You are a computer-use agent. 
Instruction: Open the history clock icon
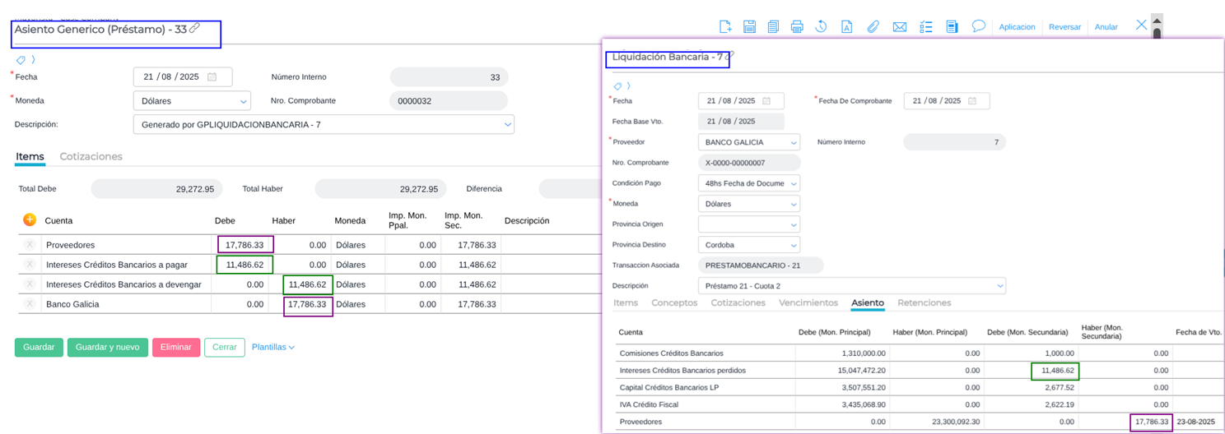[821, 26]
